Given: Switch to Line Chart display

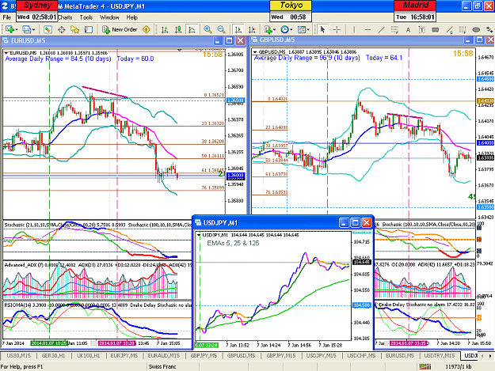Looking at the screenshot, I should (192, 29).
